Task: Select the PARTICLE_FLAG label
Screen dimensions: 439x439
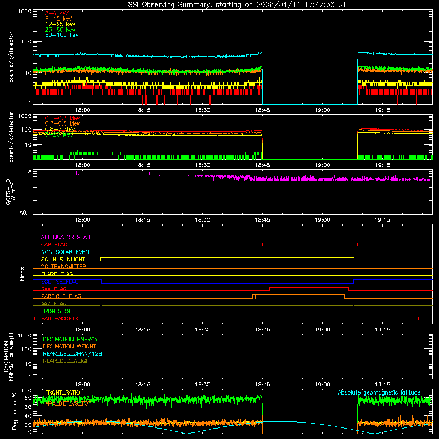Action: (61, 296)
